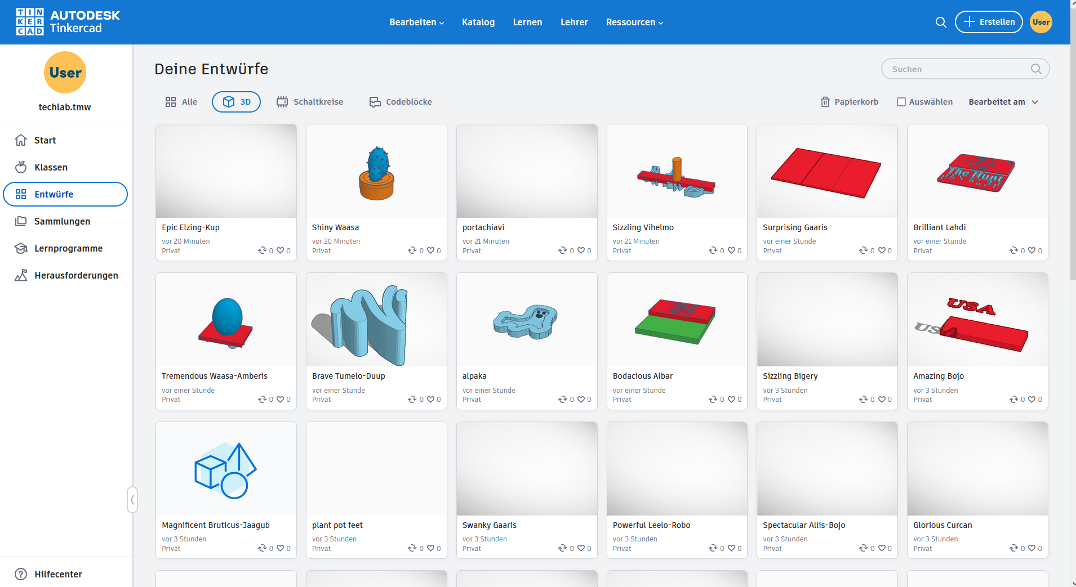The image size is (1076, 587).
Task: Click the Erstellen button
Action: tap(989, 22)
